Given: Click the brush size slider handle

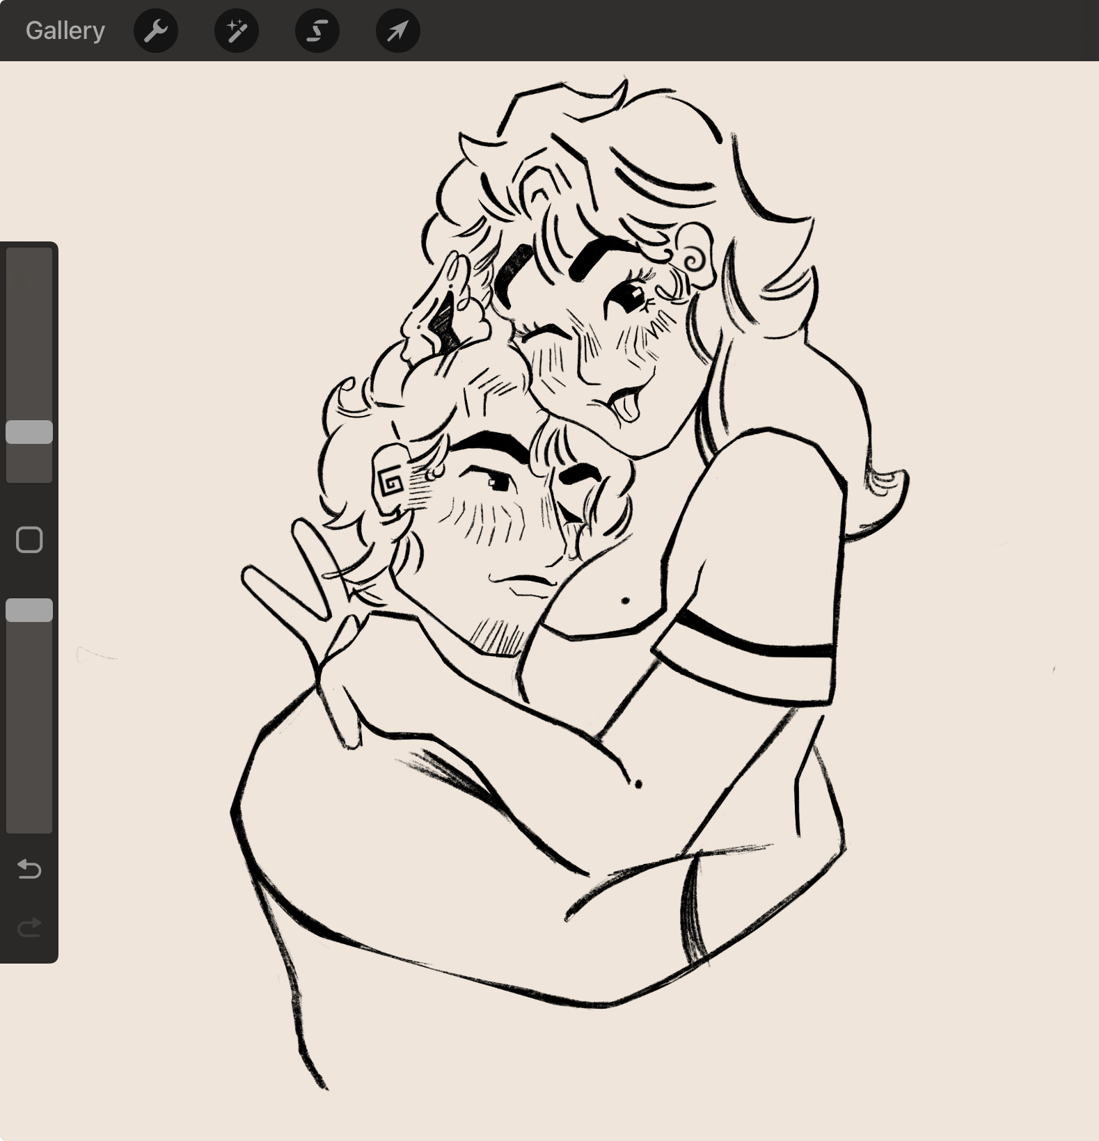Looking at the screenshot, I should [29, 432].
